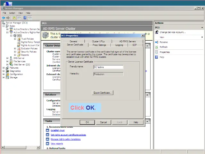The height and width of the screenshot is (154, 205).
Task: Click the File Services tree icon
Action: [11, 61]
